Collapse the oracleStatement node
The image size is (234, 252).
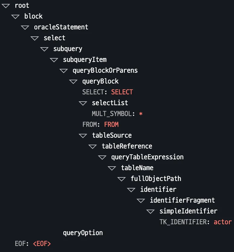click(x=25, y=27)
